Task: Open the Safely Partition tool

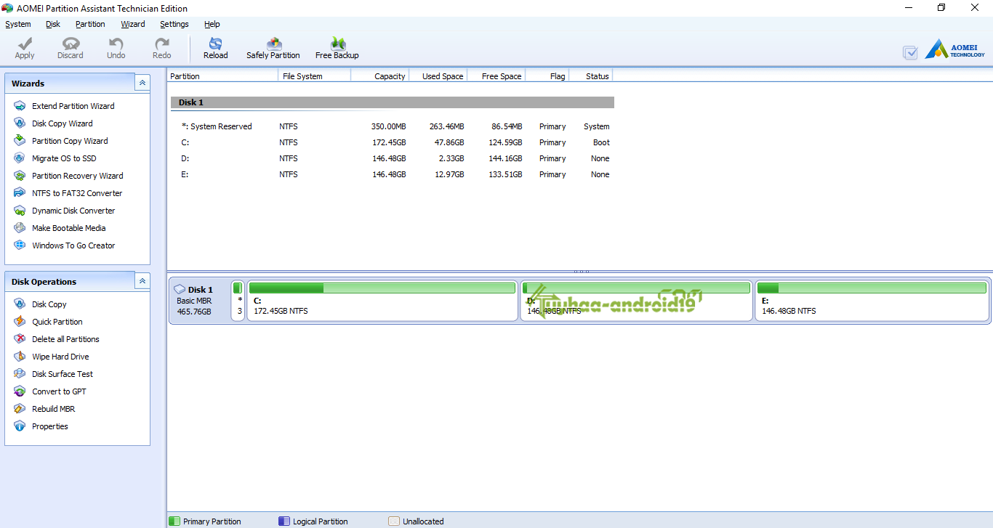Action: click(x=273, y=45)
